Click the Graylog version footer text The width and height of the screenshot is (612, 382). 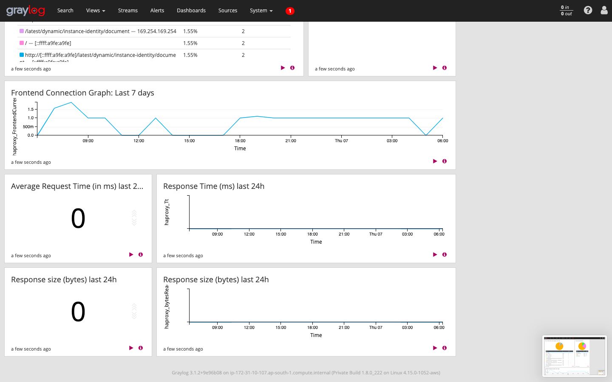306,373
